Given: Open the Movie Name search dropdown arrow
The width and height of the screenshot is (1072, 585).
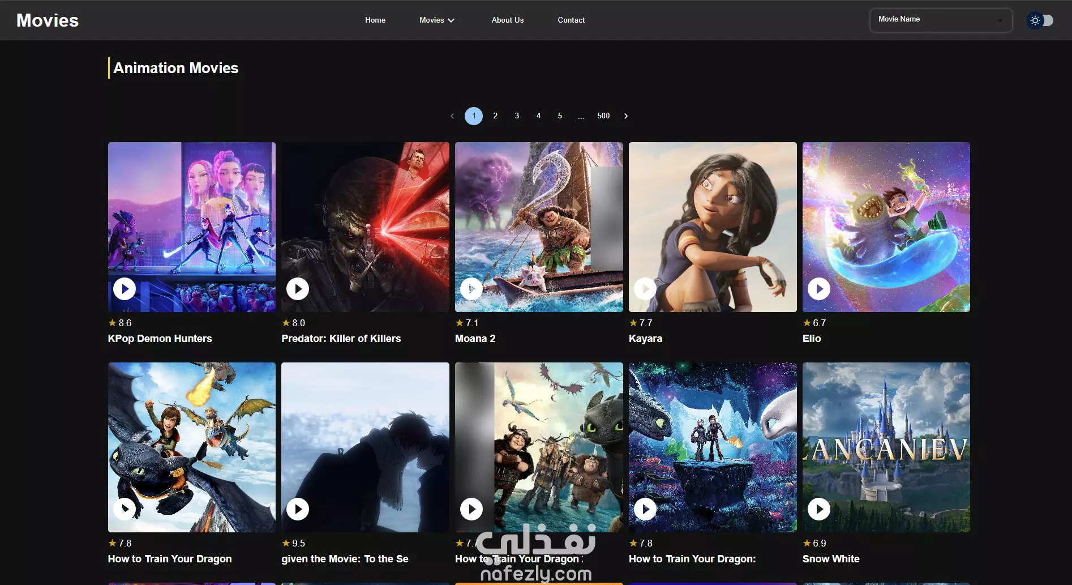Looking at the screenshot, I should tap(1000, 20).
